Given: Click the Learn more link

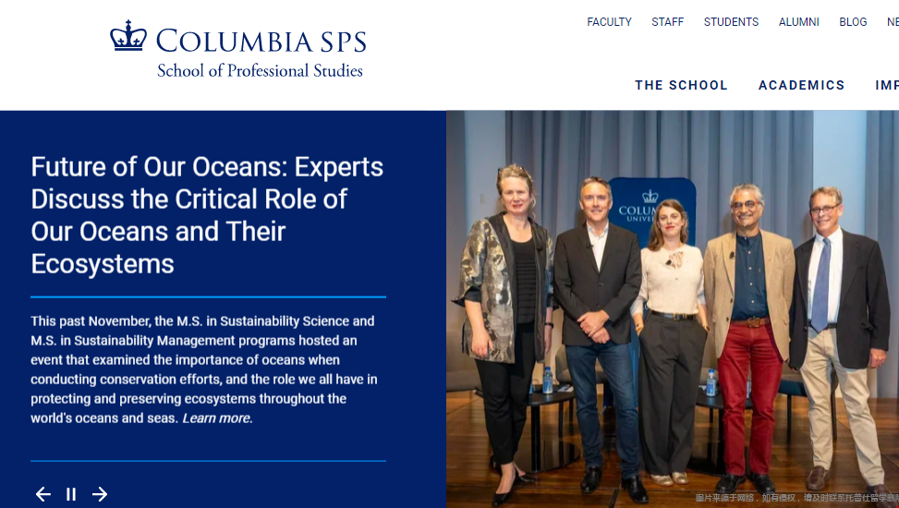Looking at the screenshot, I should (x=217, y=418).
